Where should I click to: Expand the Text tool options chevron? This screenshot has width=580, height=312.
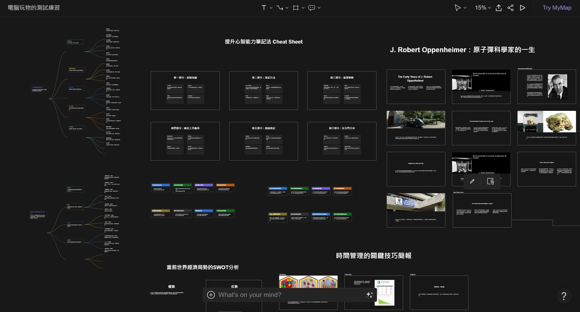pos(271,8)
